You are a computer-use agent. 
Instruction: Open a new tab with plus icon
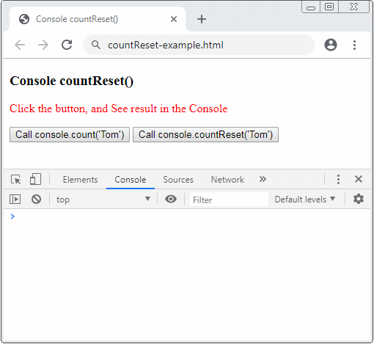pos(202,19)
